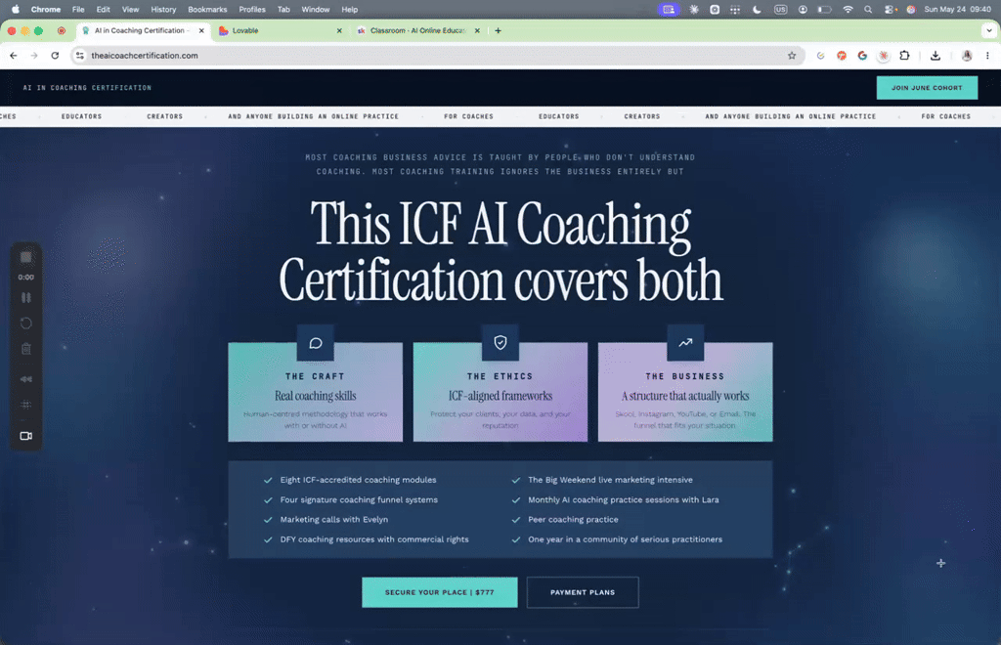
Task: Click the 0:00 recording timer
Action: point(26,278)
